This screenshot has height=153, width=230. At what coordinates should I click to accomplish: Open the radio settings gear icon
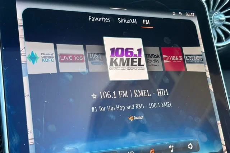click(190, 146)
